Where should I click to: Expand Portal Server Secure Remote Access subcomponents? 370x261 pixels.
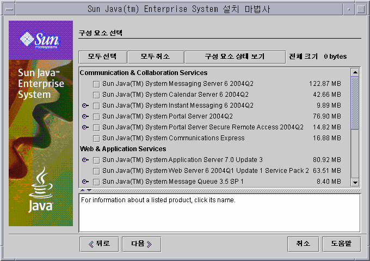coord(85,127)
